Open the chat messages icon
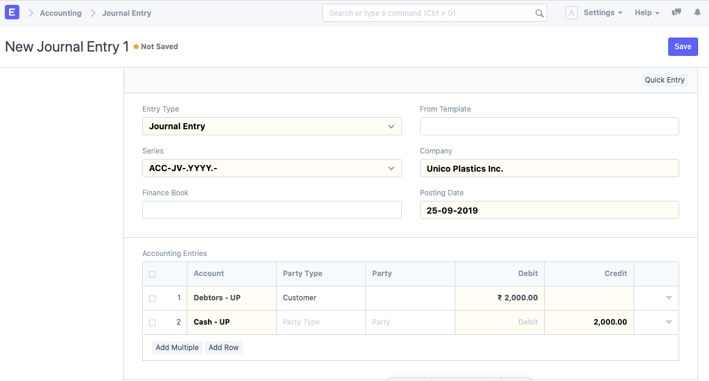This screenshot has height=381, width=709. pos(676,12)
